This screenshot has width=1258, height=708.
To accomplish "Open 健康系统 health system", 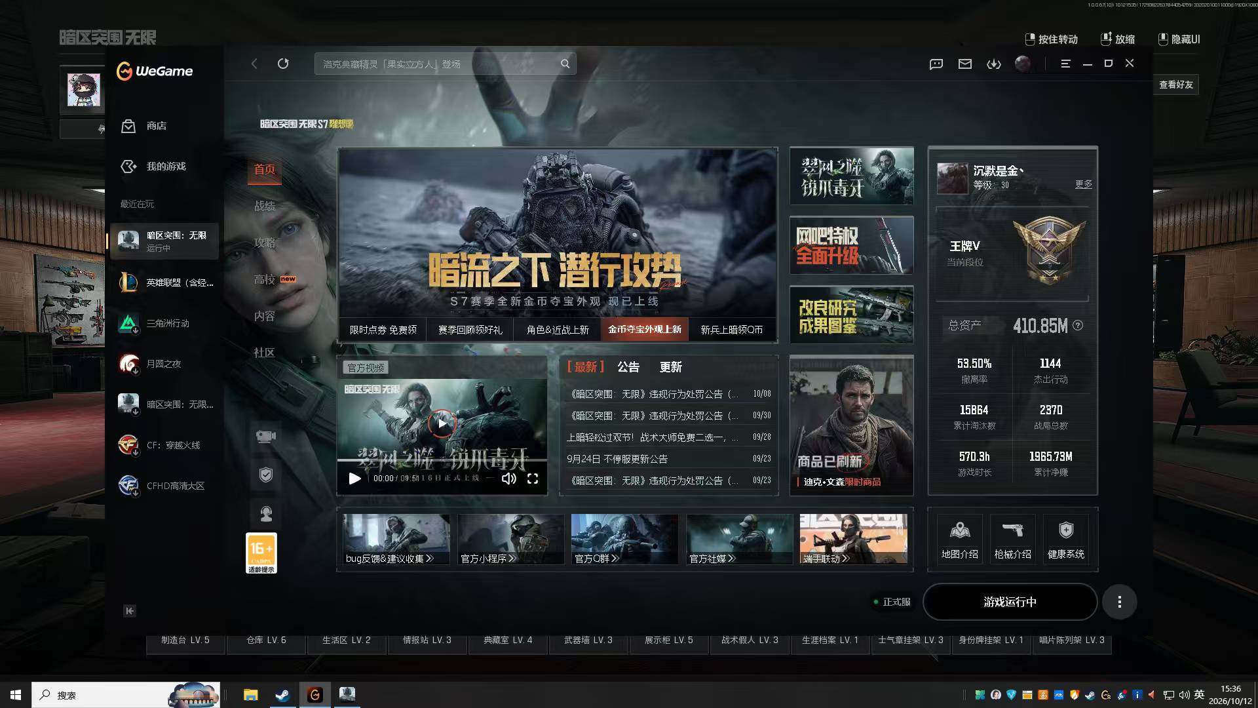I will click(x=1066, y=538).
